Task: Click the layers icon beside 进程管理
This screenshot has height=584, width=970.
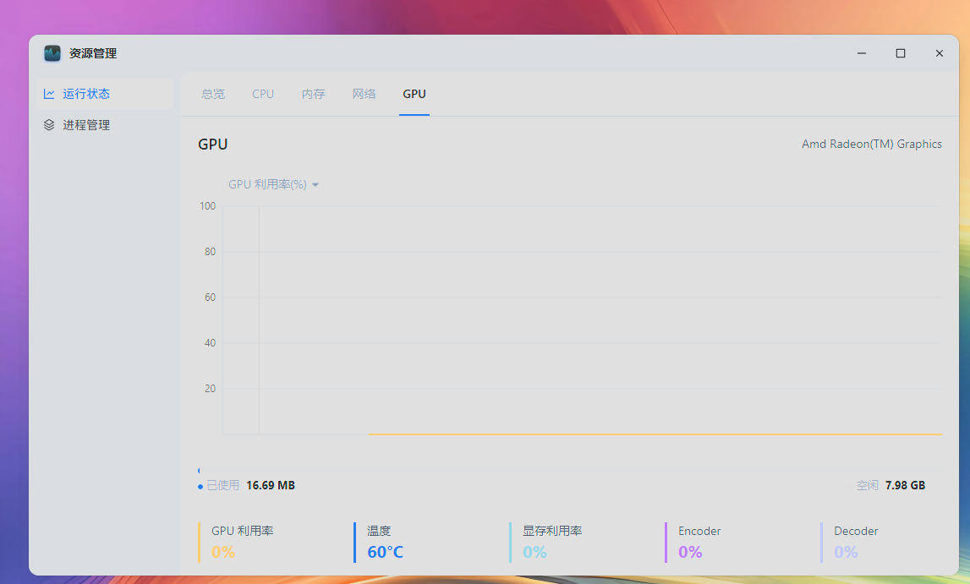Action: click(x=49, y=125)
